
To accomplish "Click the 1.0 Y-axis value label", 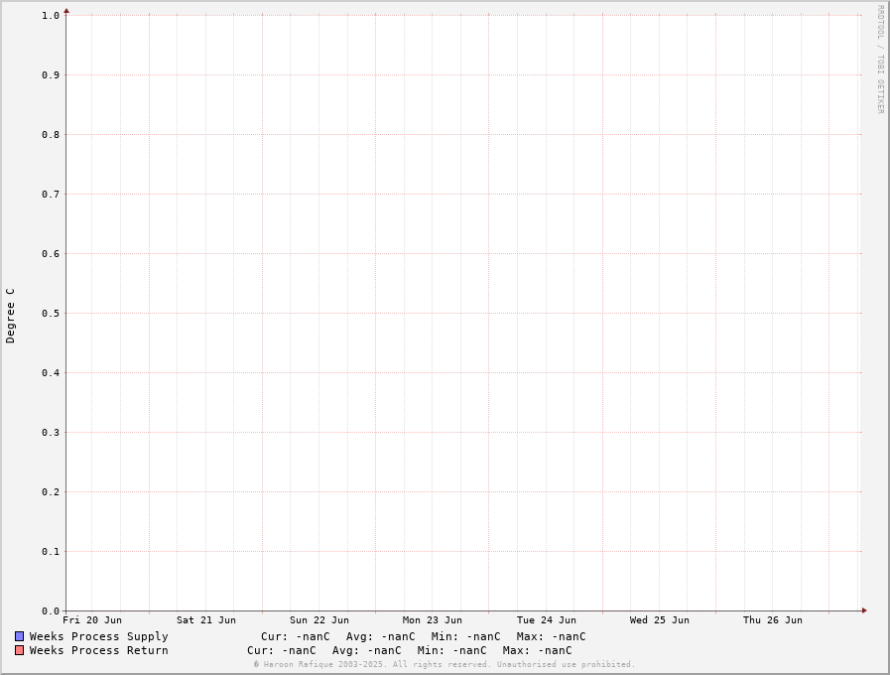I will click(51, 15).
